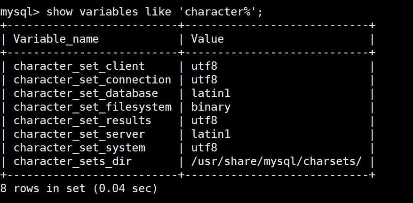Click the character_set_server variable name
Image resolution: width=413 pixels, height=203 pixels.
(79, 135)
